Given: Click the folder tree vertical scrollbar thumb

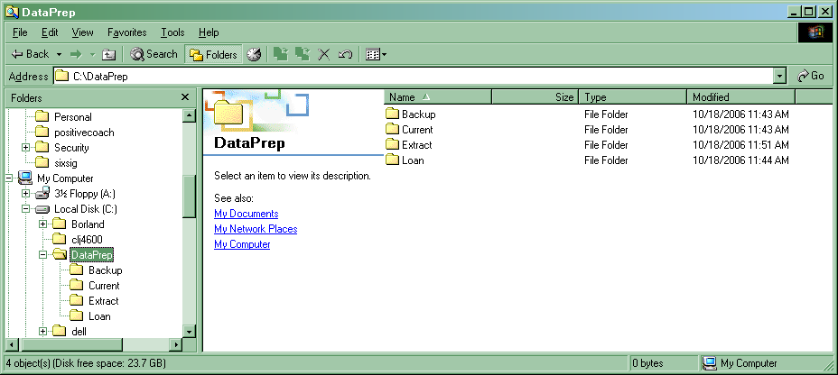Looking at the screenshot, I should (190, 196).
